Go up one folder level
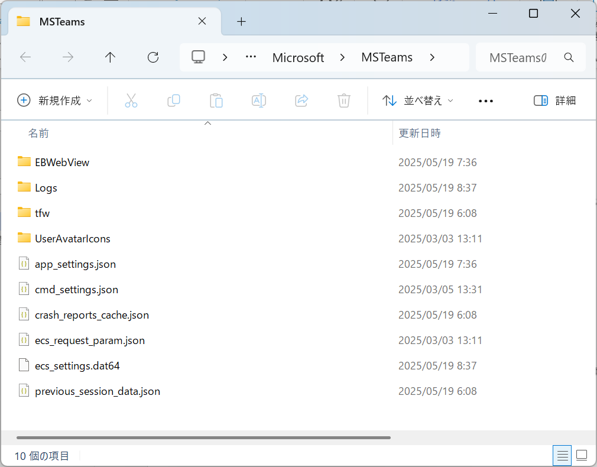 (110, 57)
